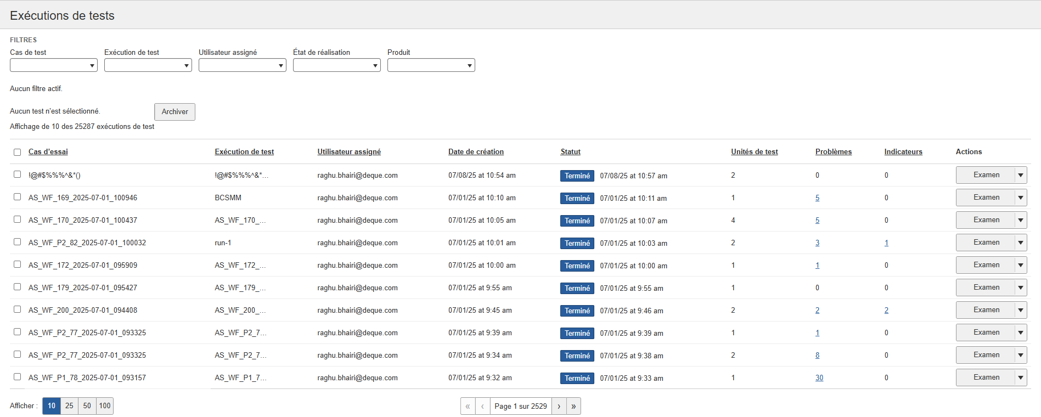The width and height of the screenshot is (1041, 417).
Task: Open Examen dropdown arrow for run-1 row
Action: (x=1021, y=243)
